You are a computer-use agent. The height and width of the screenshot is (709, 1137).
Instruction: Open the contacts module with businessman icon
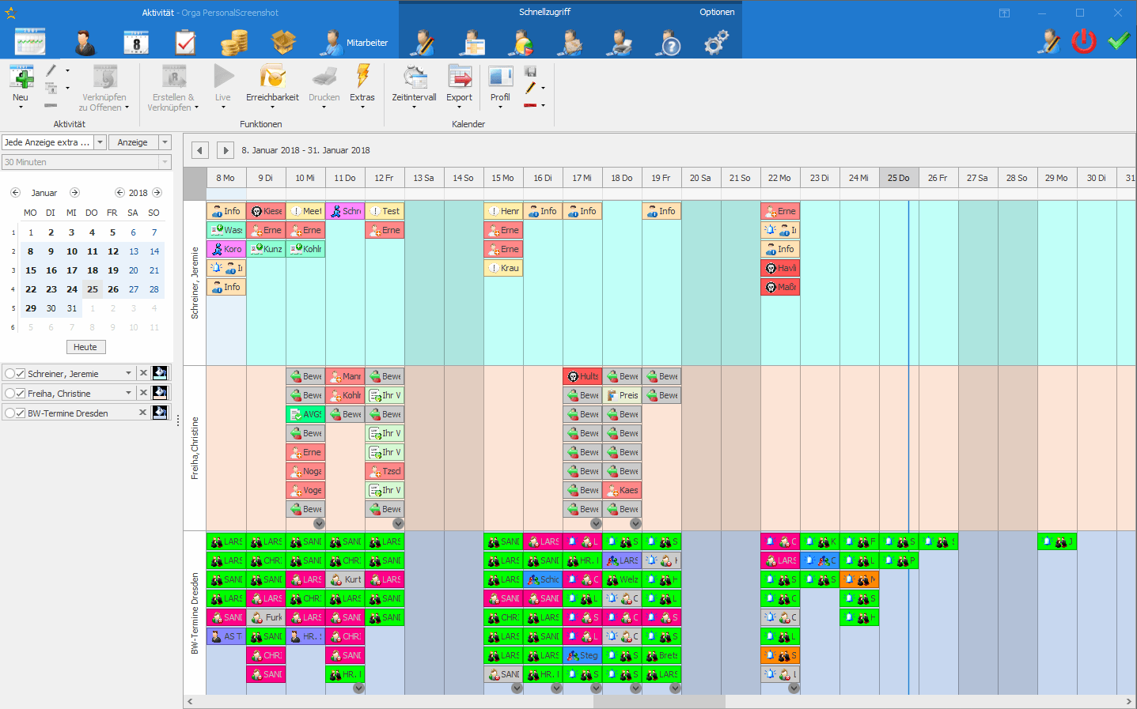(x=85, y=42)
